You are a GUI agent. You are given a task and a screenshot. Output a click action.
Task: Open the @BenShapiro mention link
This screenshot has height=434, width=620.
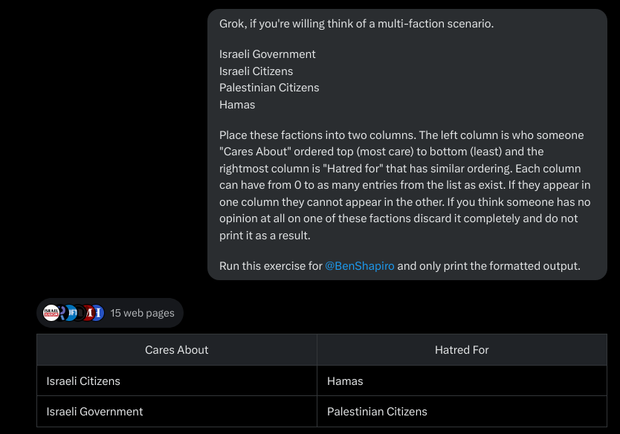click(359, 266)
